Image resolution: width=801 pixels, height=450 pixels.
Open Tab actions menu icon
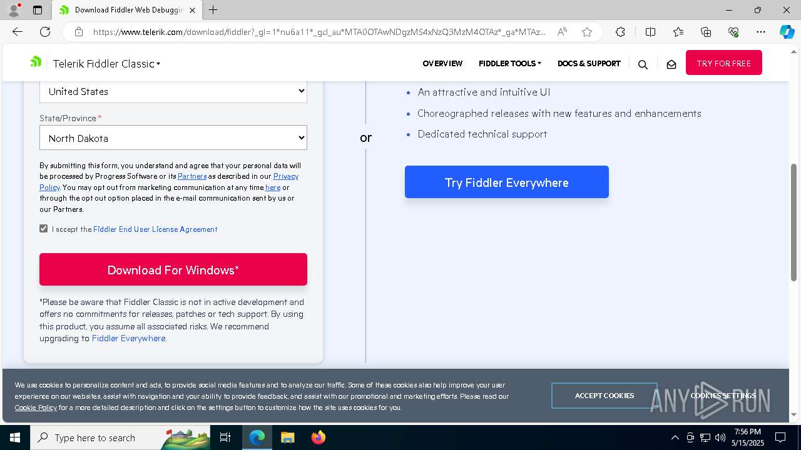point(38,10)
